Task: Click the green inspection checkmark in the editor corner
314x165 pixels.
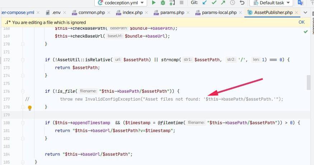Action: point(306,31)
